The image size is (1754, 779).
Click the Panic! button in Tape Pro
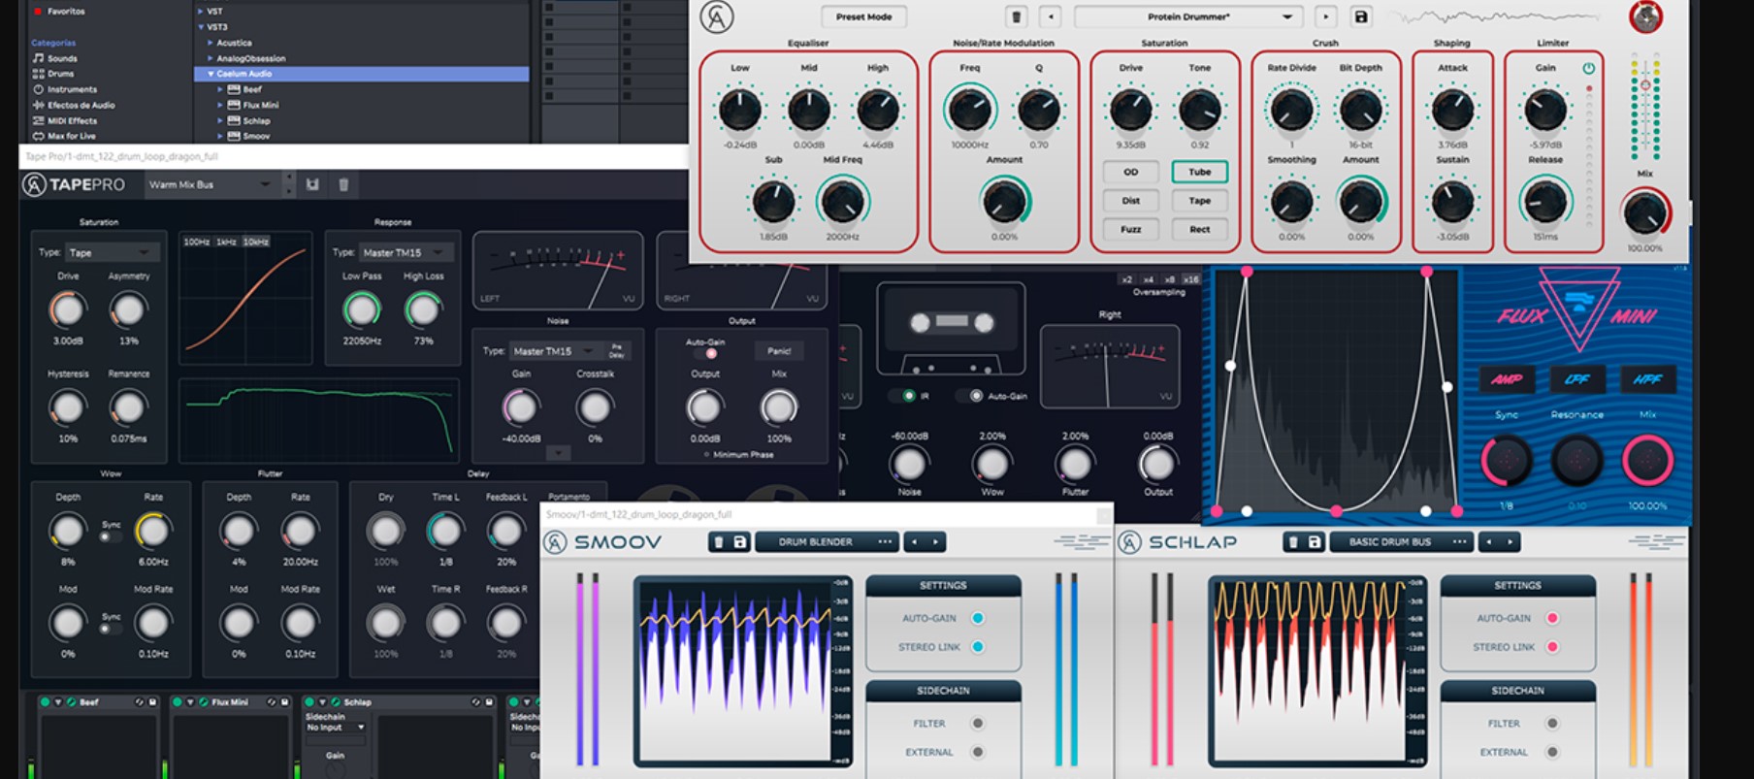point(779,351)
